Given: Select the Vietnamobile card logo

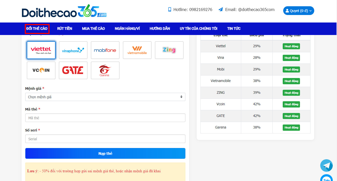Looking at the screenshot, I should 137,50.
